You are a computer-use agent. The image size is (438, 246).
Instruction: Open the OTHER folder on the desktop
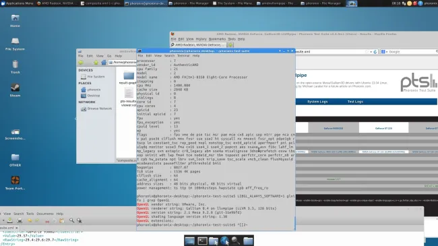tap(15, 160)
